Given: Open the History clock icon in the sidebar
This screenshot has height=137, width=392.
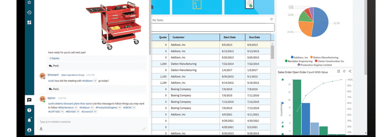Looking at the screenshot, I should [x=29, y=12].
